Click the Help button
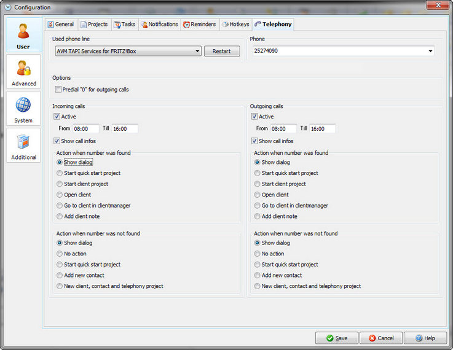This screenshot has width=453, height=350. (425, 338)
